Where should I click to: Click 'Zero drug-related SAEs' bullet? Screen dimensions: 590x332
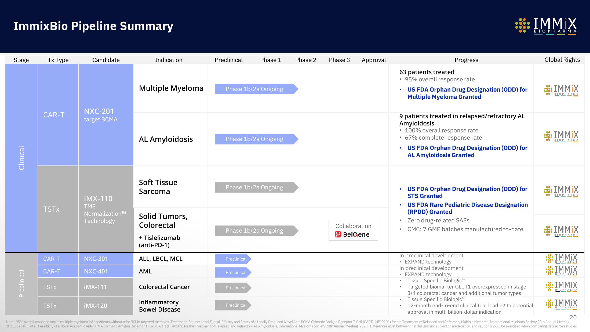coord(438,221)
